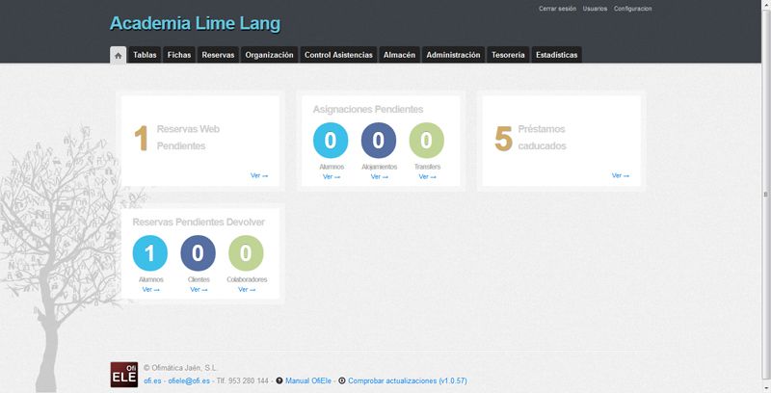Open the Configuracion link

(x=632, y=8)
